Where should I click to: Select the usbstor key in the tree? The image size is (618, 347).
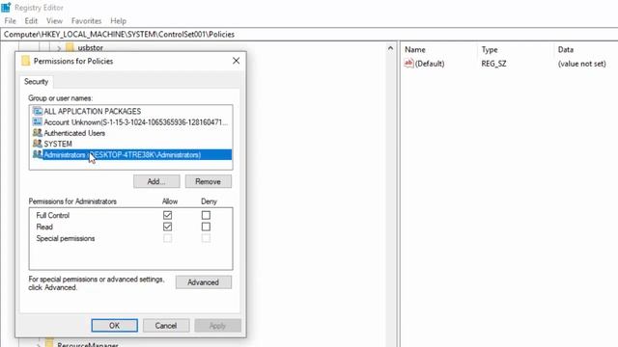tap(91, 47)
